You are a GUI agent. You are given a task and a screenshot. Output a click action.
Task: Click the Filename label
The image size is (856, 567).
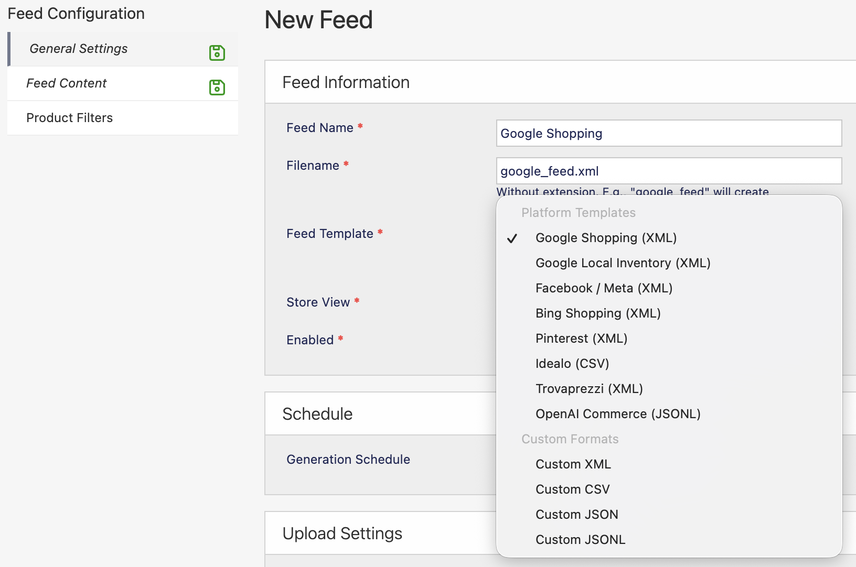313,166
